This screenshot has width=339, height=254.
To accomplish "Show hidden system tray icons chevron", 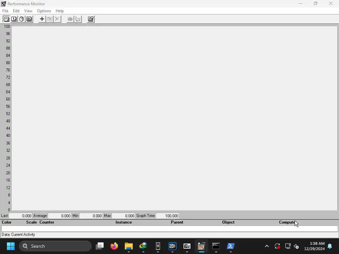I will [267, 246].
